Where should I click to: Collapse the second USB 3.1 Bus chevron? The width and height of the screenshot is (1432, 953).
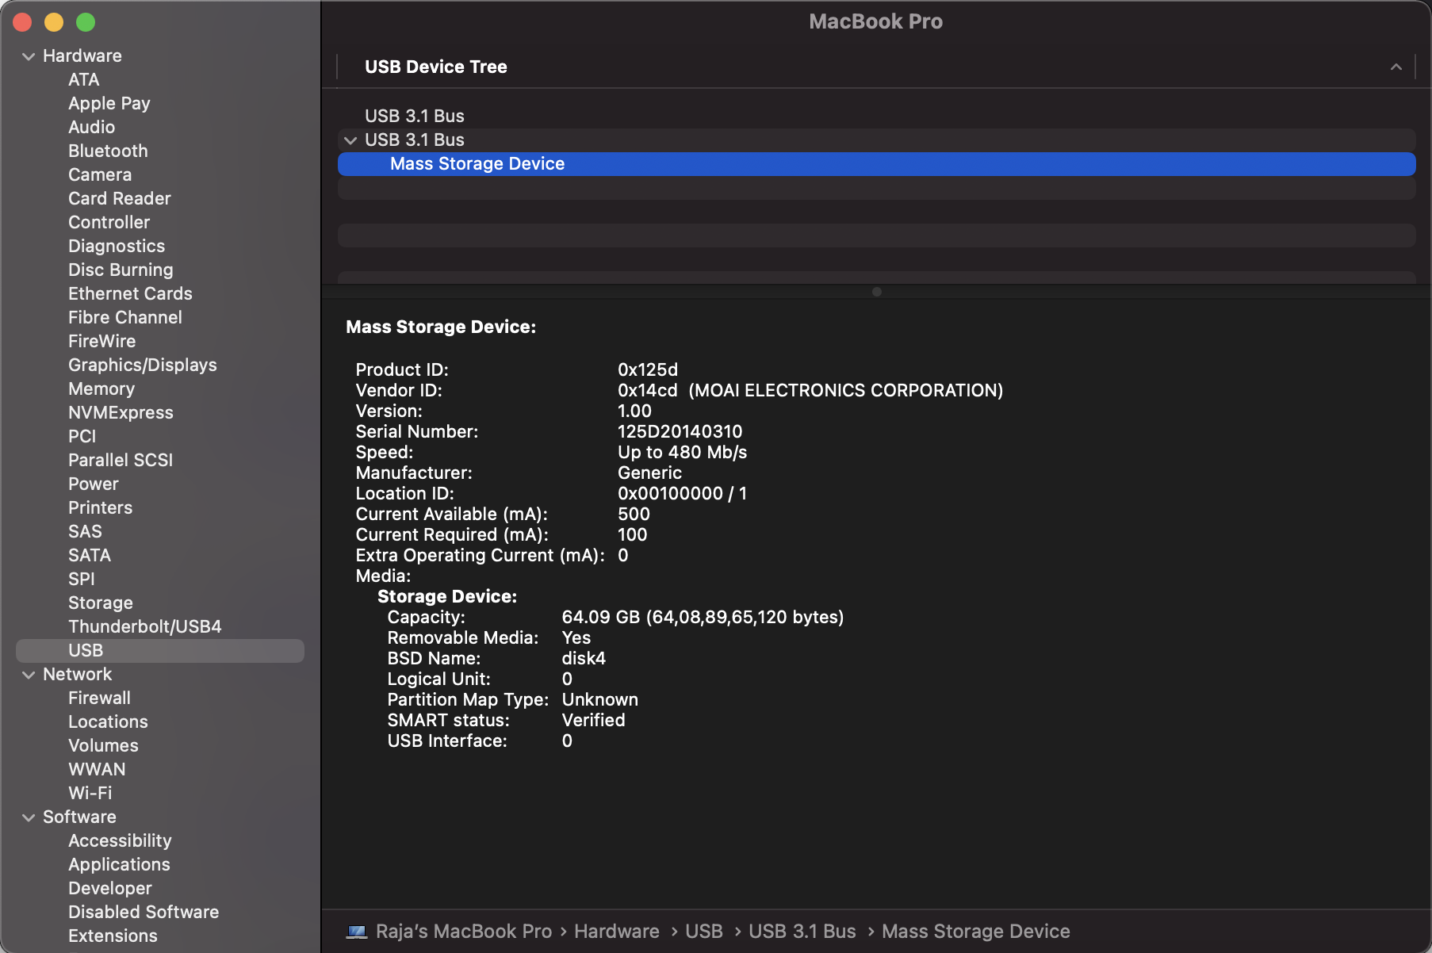(350, 140)
